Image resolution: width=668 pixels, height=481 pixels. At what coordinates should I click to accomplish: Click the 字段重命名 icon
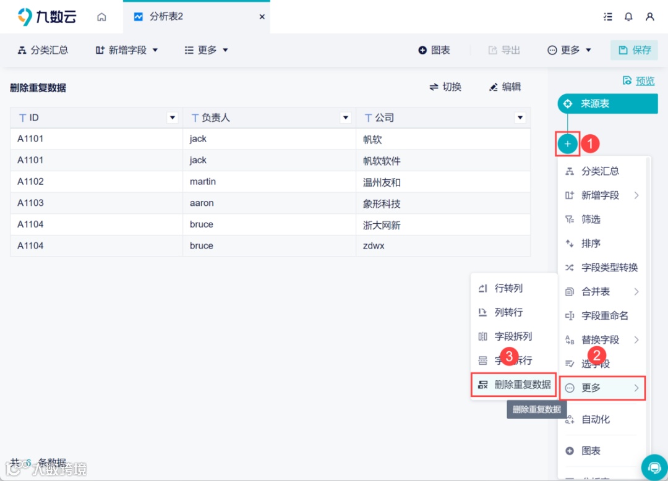570,315
